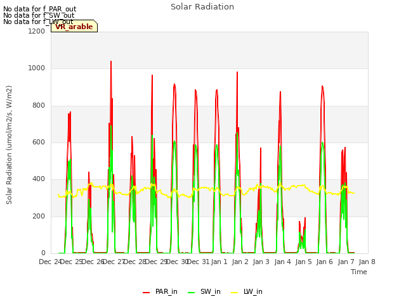Click the 400 y-axis tick label
Viewport: 406px width, 304px height.
click(39, 179)
